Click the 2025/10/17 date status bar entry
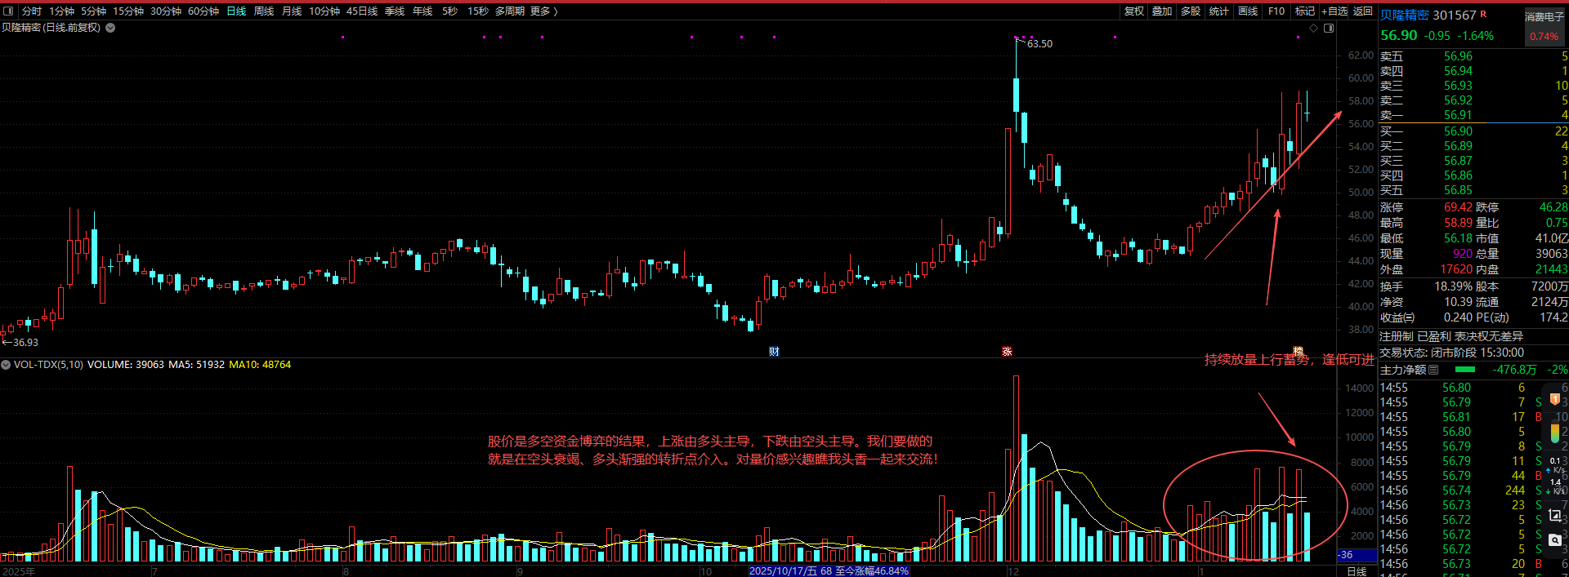Image resolution: width=1569 pixels, height=577 pixels. [829, 571]
